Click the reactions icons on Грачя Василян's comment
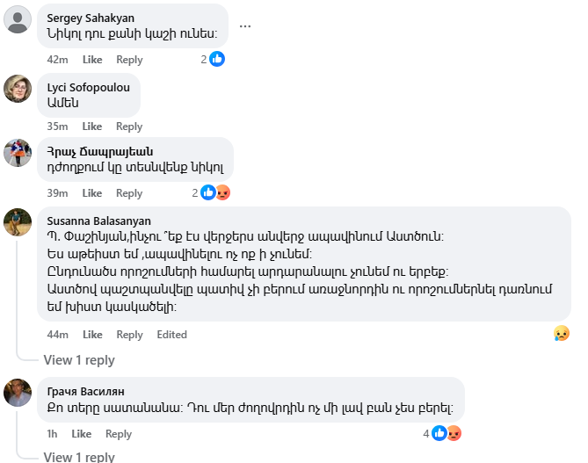 [447, 433]
